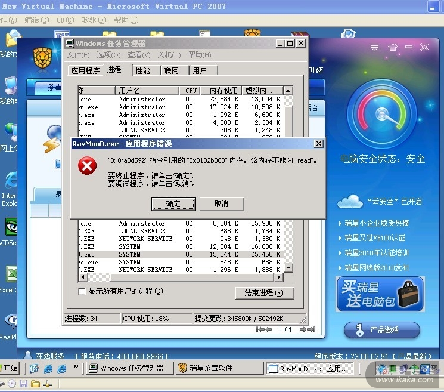Viewport: 444px width, 392px height.
Task: Click first quick launch icon beside Start
Action: [34, 369]
